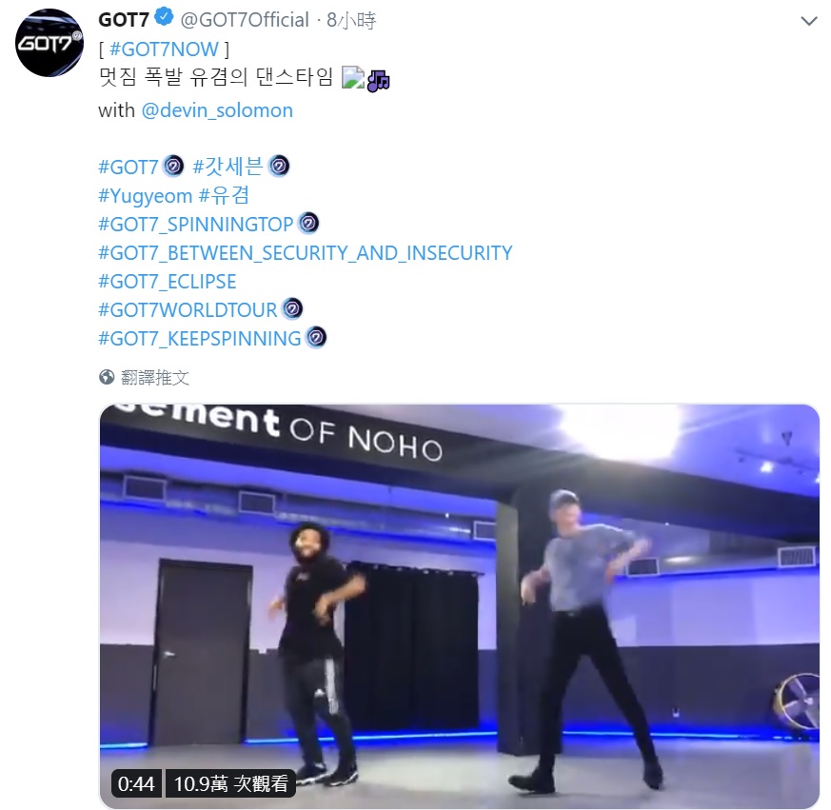Click the emoji icon after #GOT7_SPINNINGTOP
831x810 pixels.
(x=308, y=223)
